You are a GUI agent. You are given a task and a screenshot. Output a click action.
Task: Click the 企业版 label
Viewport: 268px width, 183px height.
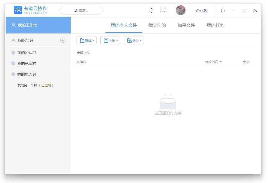click(201, 10)
